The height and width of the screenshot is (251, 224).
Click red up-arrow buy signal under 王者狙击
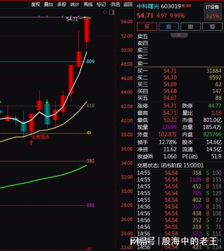coord(31,143)
